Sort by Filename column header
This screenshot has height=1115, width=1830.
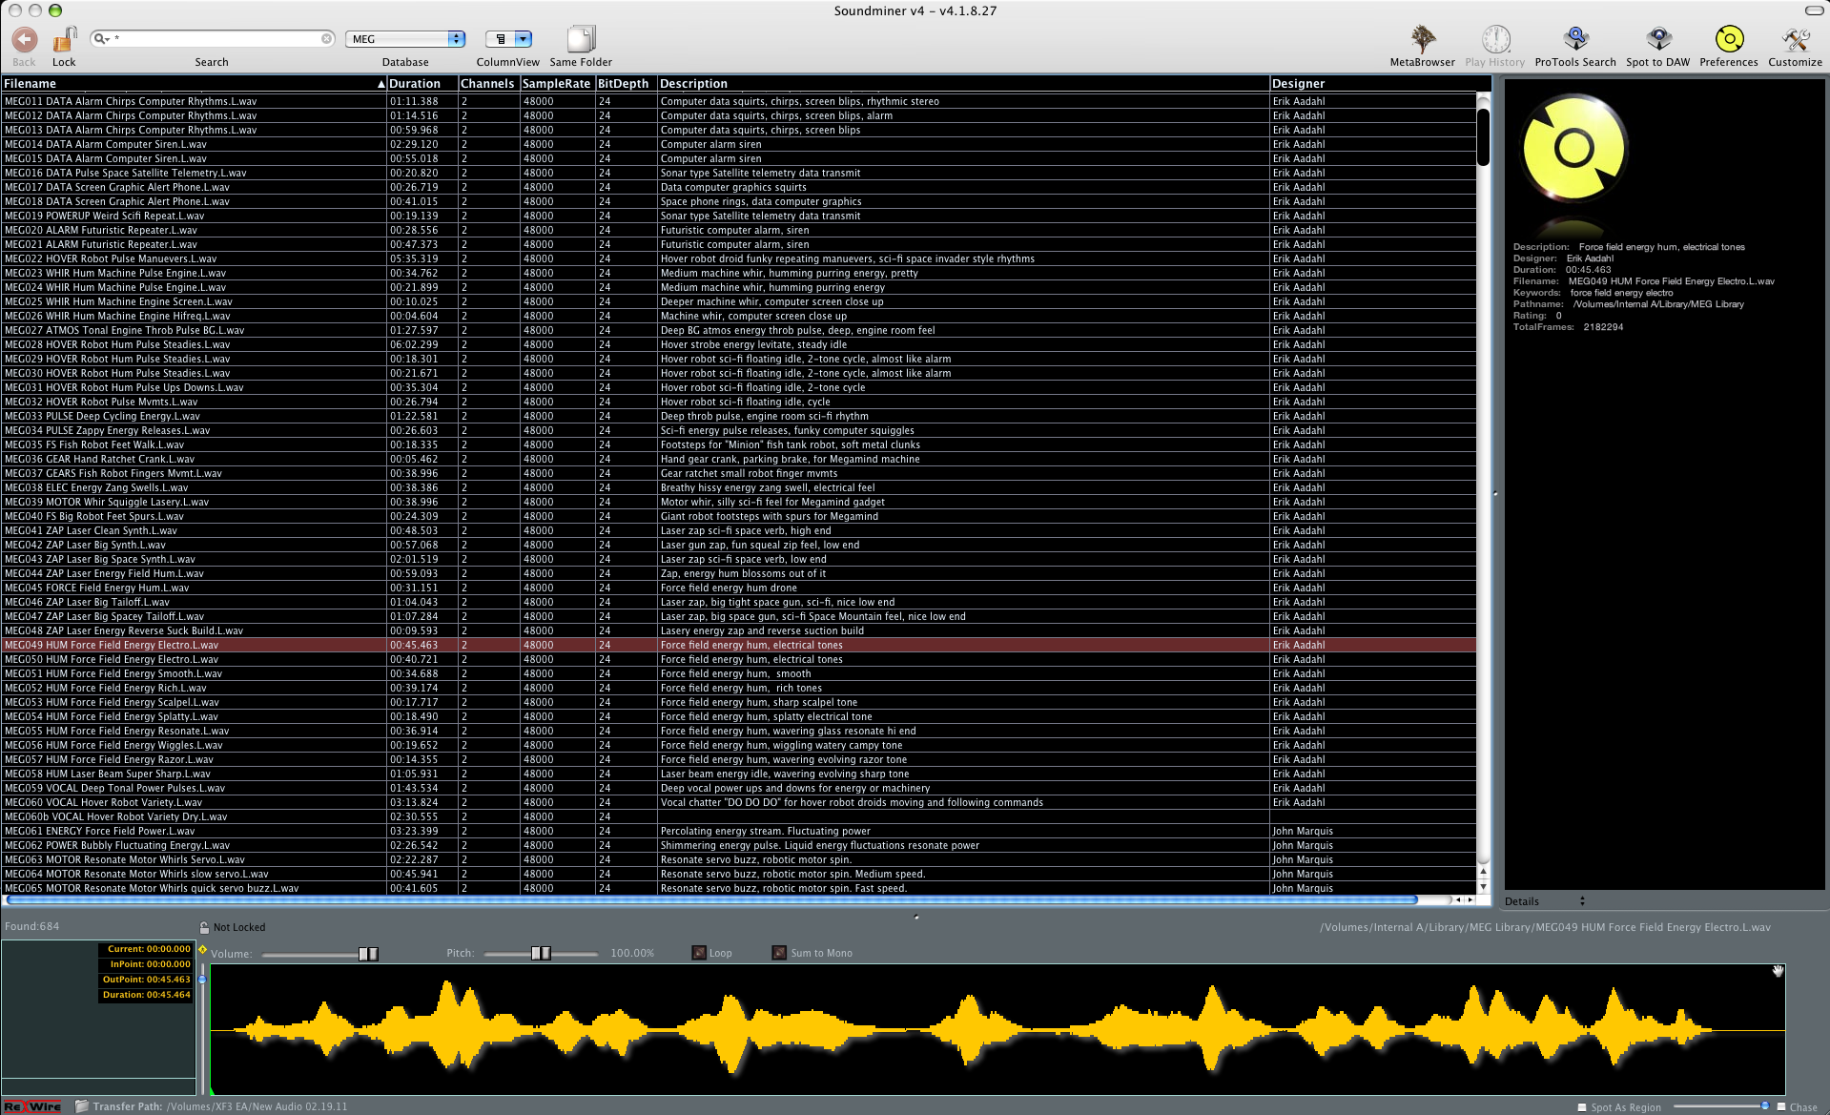pyautogui.click(x=195, y=84)
